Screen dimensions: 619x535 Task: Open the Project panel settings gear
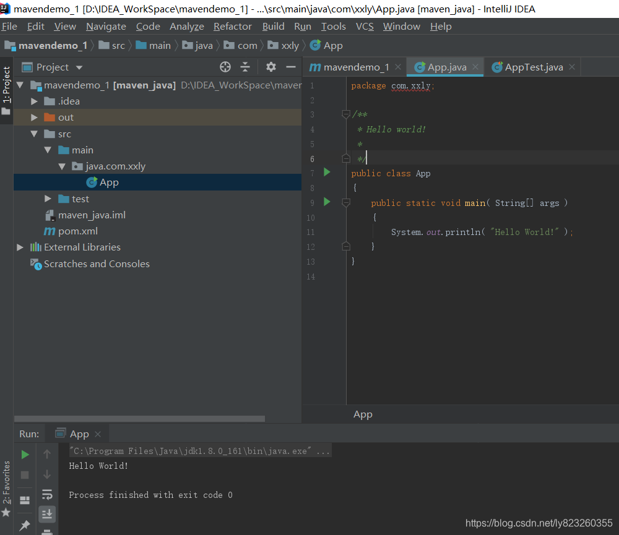pos(271,67)
